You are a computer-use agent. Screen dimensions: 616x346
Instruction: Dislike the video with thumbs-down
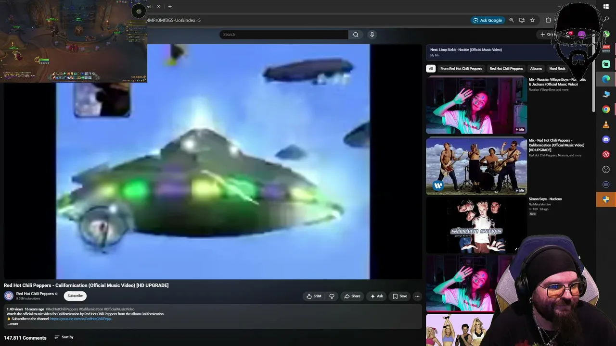point(332,296)
